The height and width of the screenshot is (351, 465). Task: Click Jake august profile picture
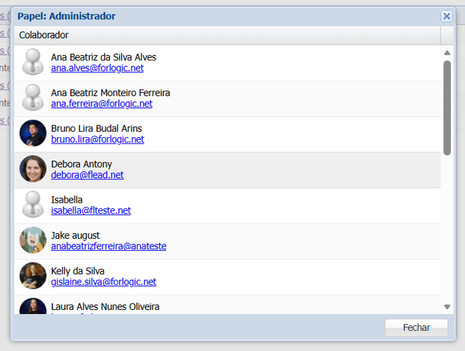tap(33, 240)
